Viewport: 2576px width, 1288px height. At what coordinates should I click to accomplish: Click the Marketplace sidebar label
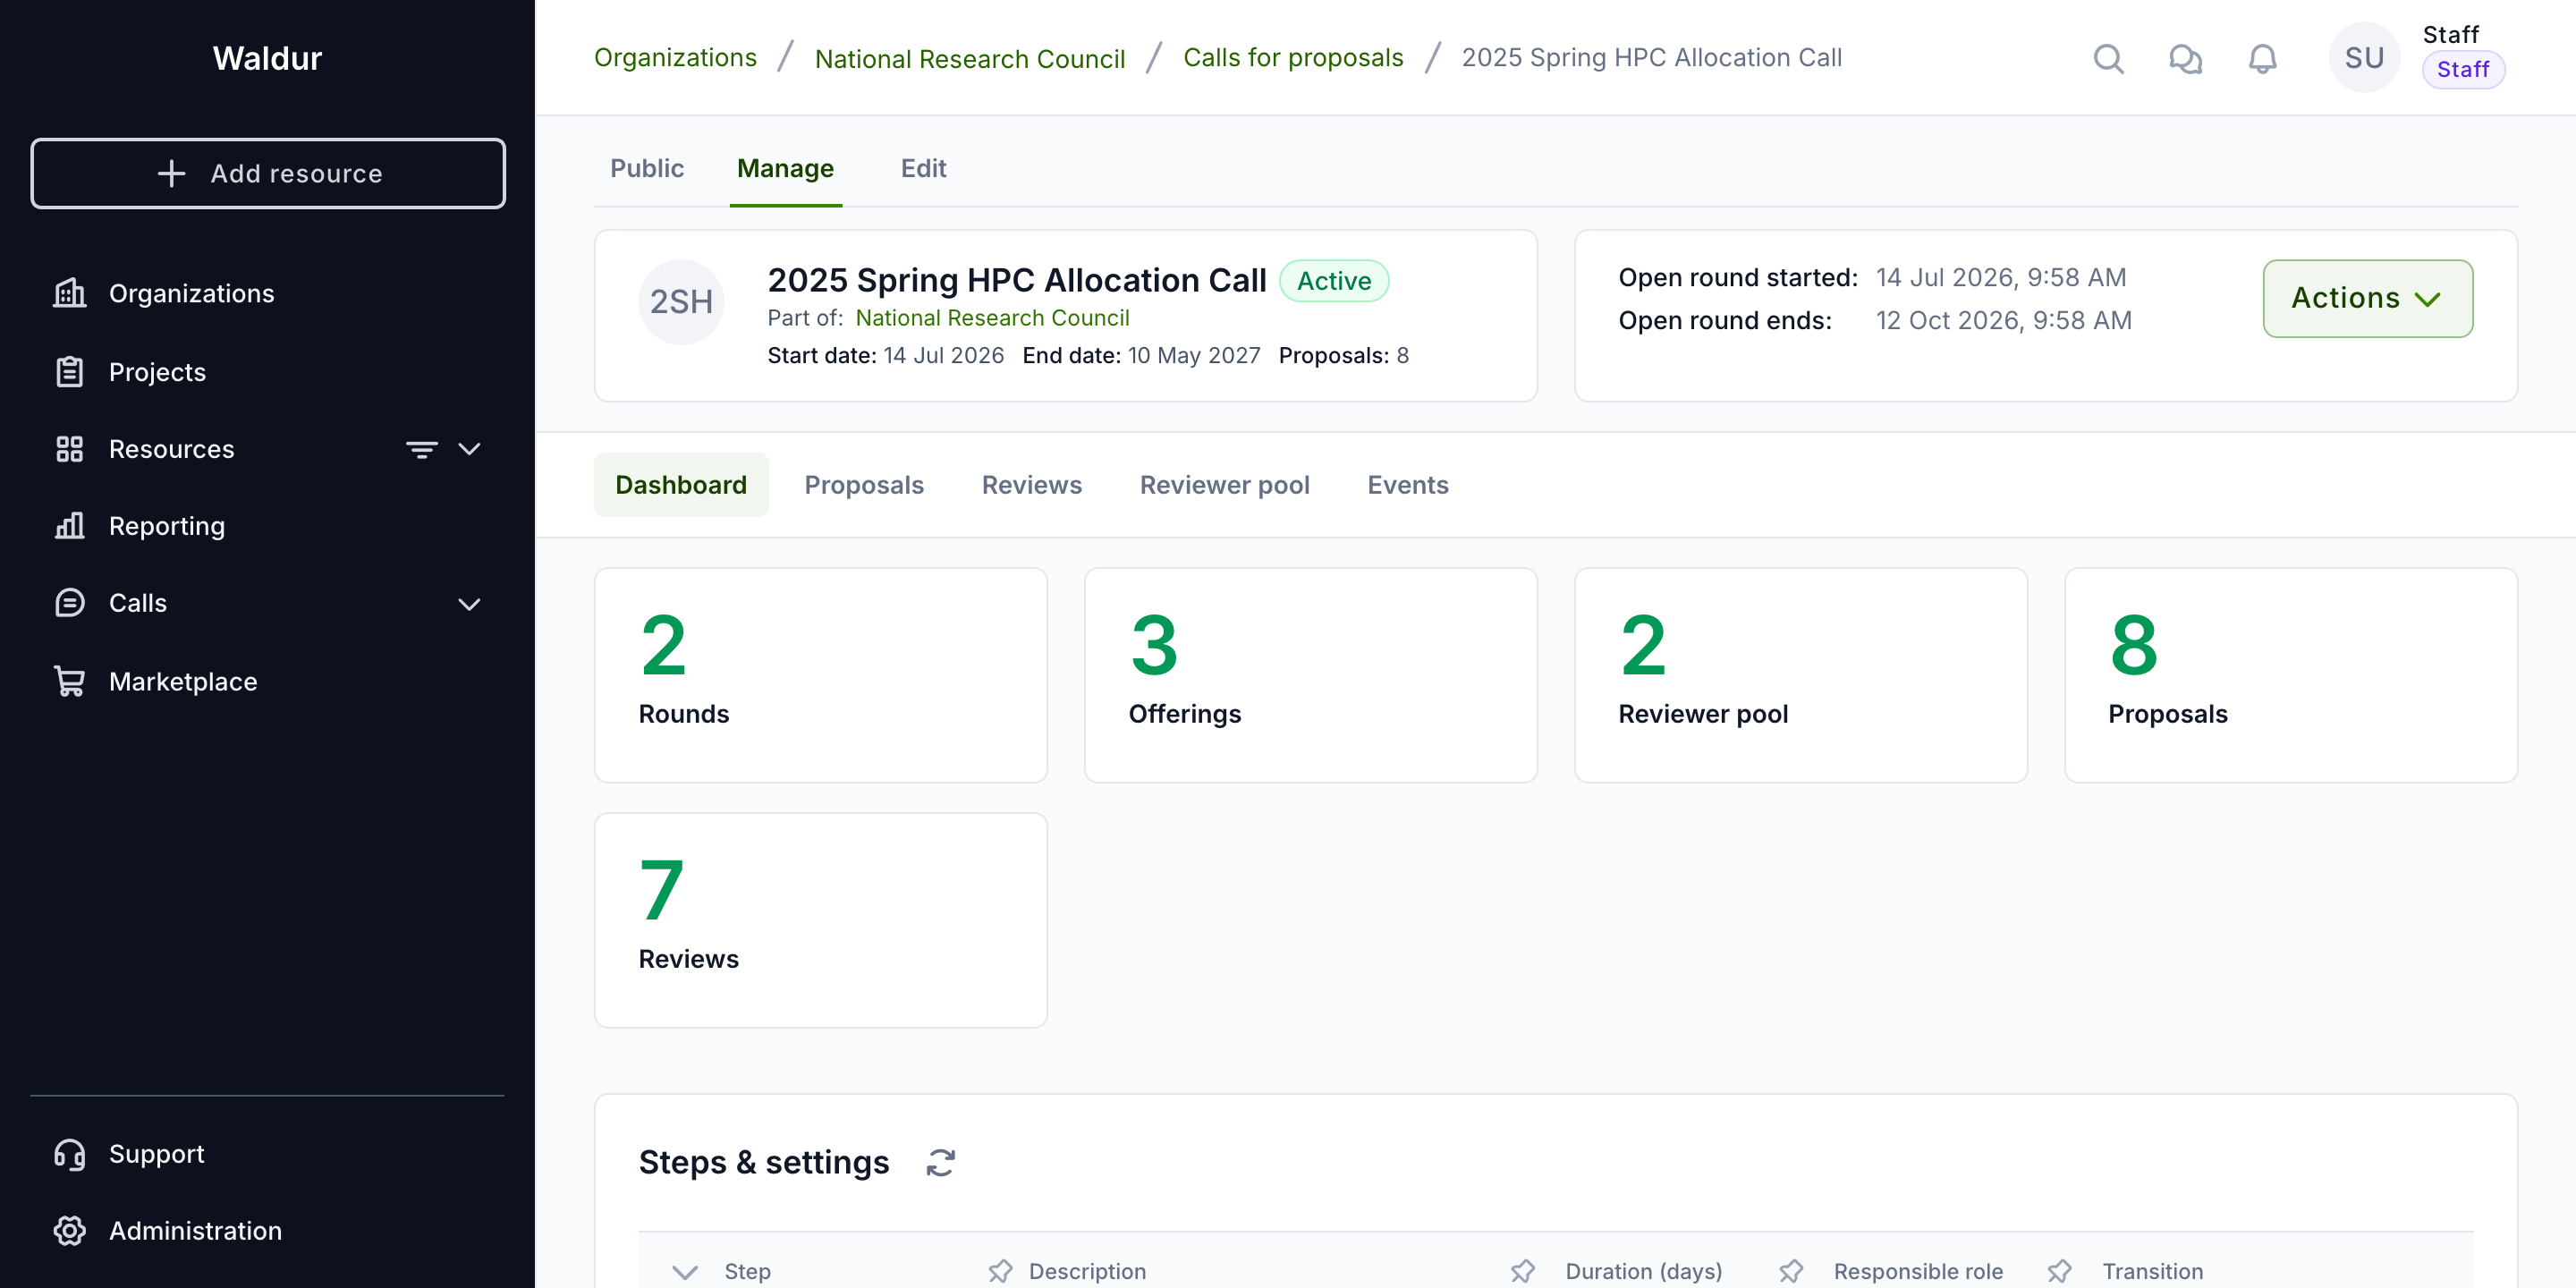coord(183,681)
